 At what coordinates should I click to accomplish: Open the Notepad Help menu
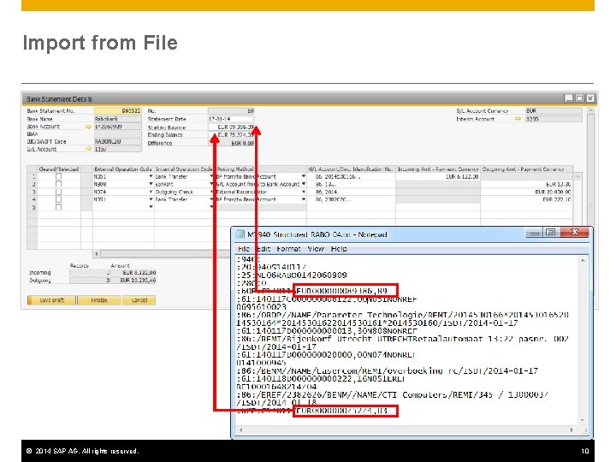pyautogui.click(x=339, y=249)
